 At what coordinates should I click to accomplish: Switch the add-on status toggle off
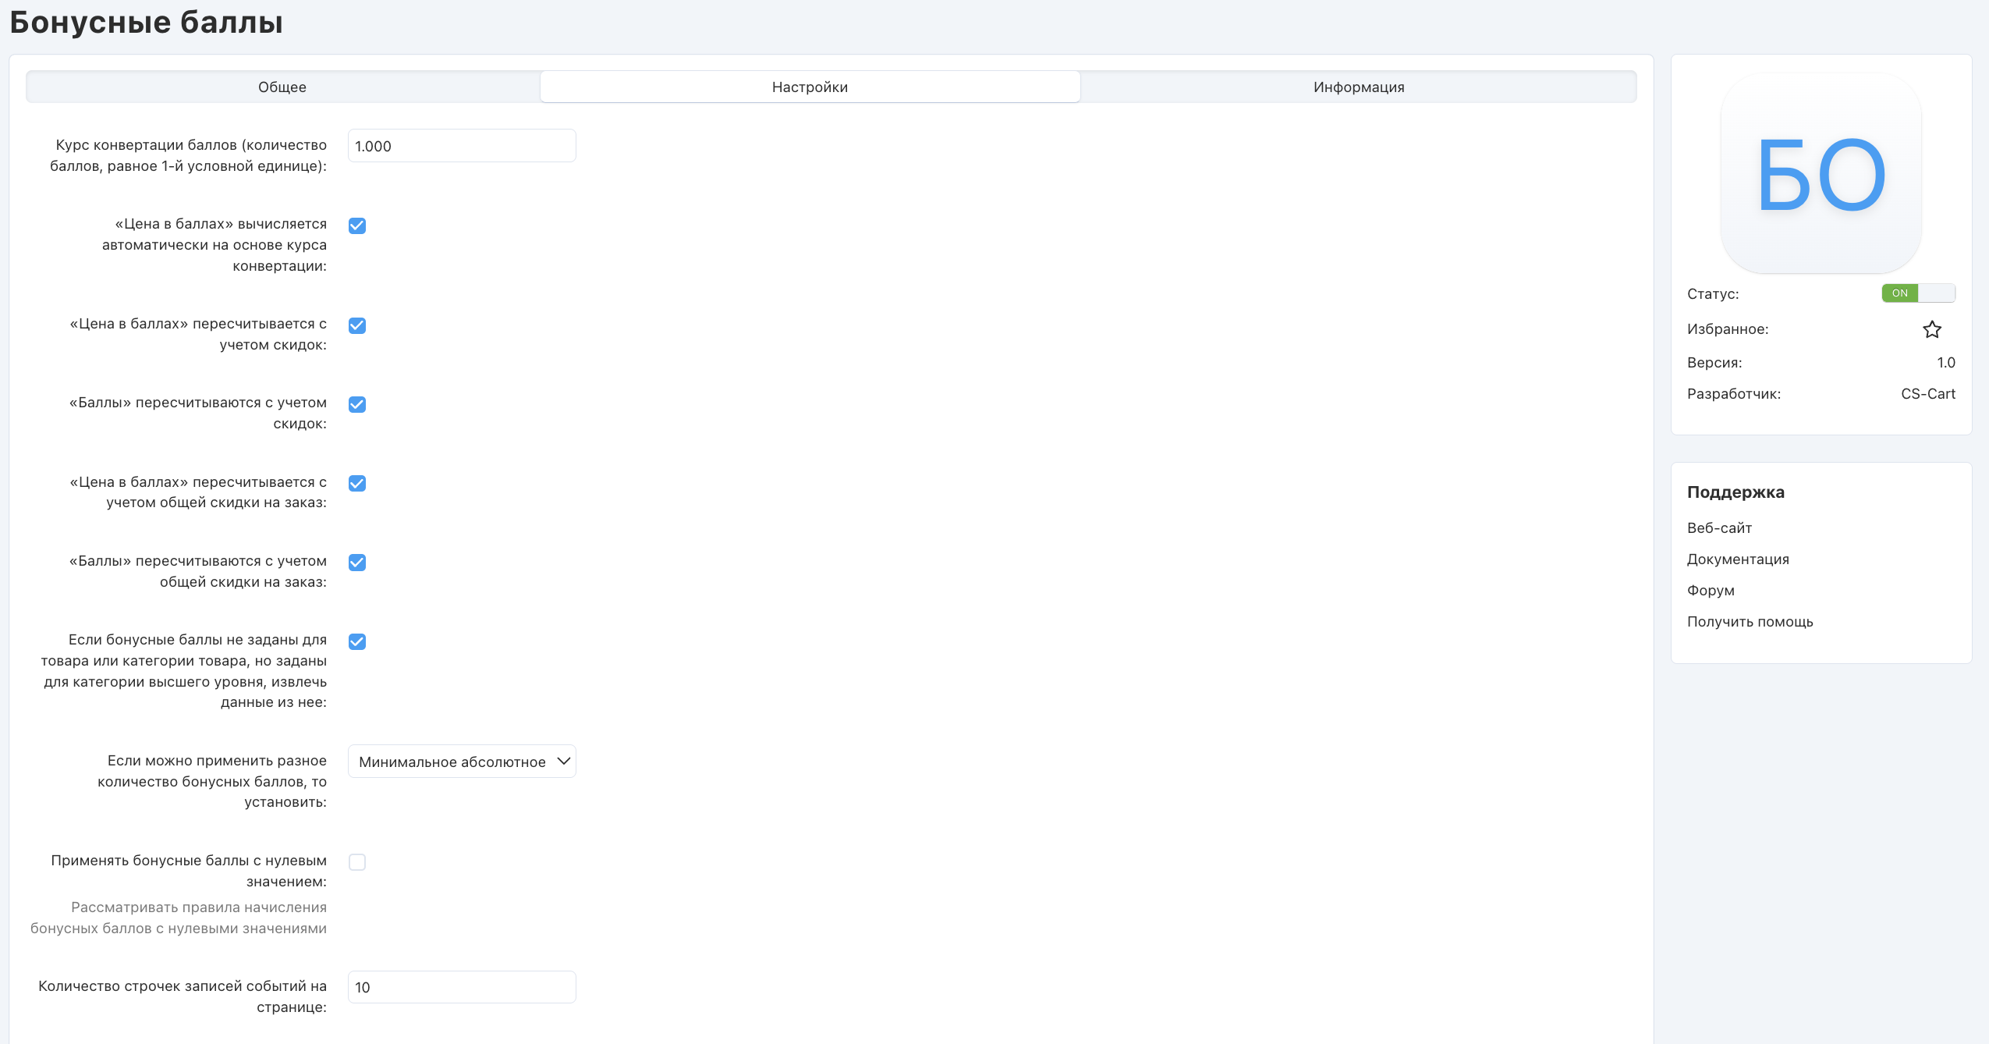(x=1918, y=293)
